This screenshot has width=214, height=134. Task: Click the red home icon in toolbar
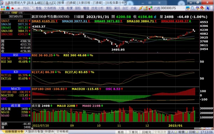pos(8,8)
